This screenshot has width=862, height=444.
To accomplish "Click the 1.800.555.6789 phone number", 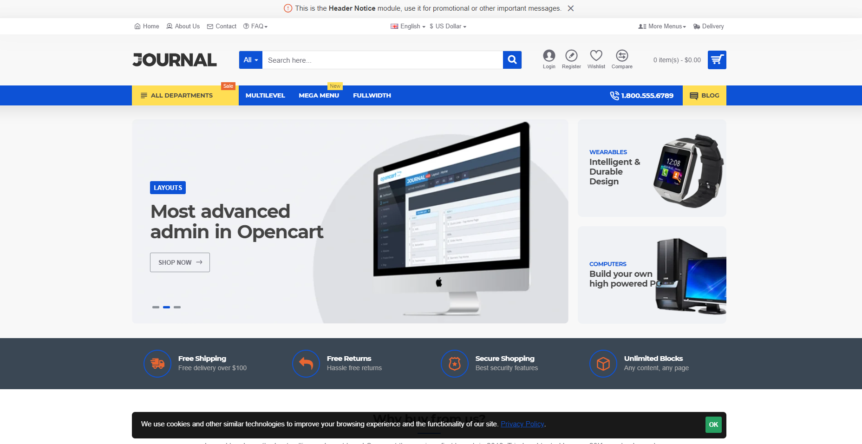I will click(641, 95).
